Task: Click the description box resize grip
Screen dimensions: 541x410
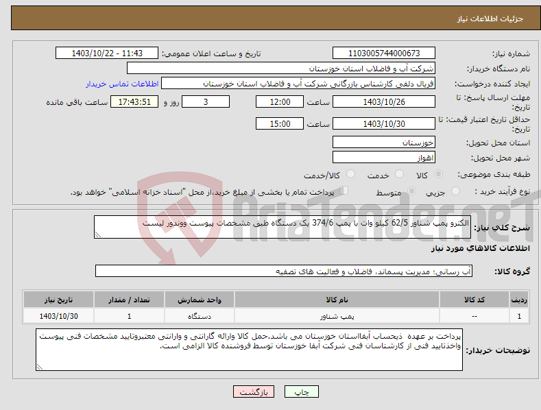Action: [x=98, y=234]
